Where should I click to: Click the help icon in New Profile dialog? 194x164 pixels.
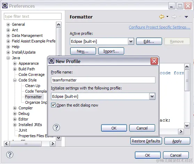[x=56, y=127]
